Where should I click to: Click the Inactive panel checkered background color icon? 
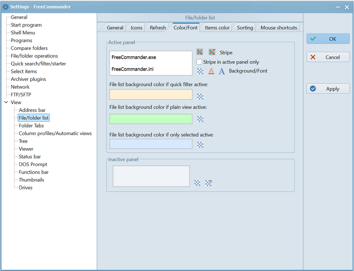pyautogui.click(x=197, y=183)
